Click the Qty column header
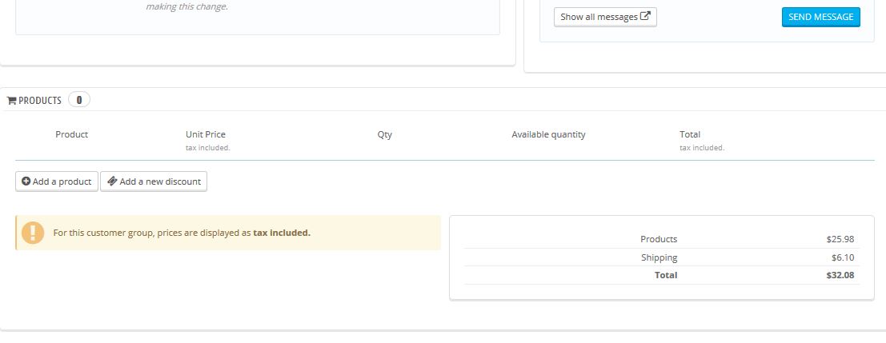Viewport: 886px width, 343px height. 384,134
